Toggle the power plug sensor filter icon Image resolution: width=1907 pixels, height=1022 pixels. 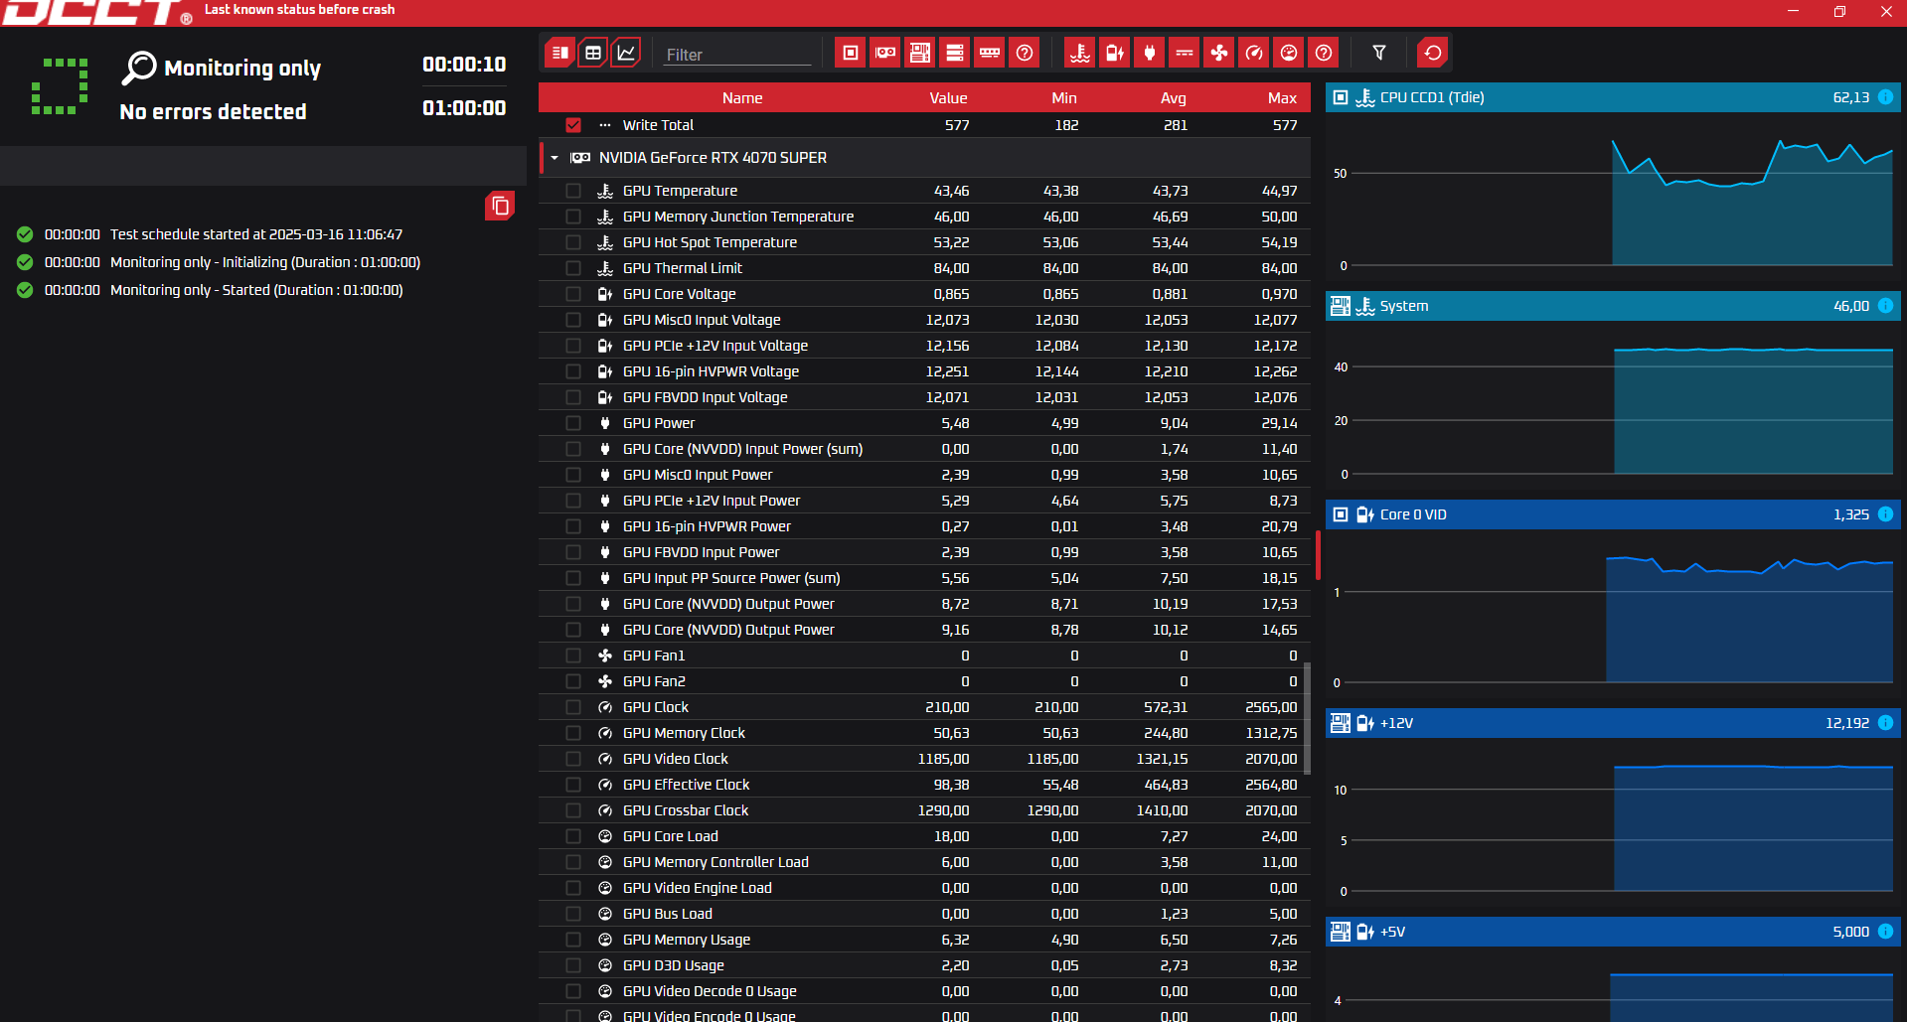coord(1150,53)
